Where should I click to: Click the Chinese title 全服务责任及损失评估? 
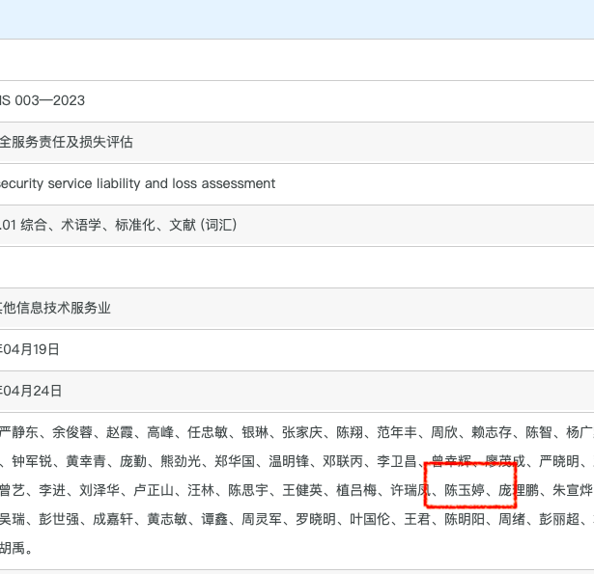(66, 143)
